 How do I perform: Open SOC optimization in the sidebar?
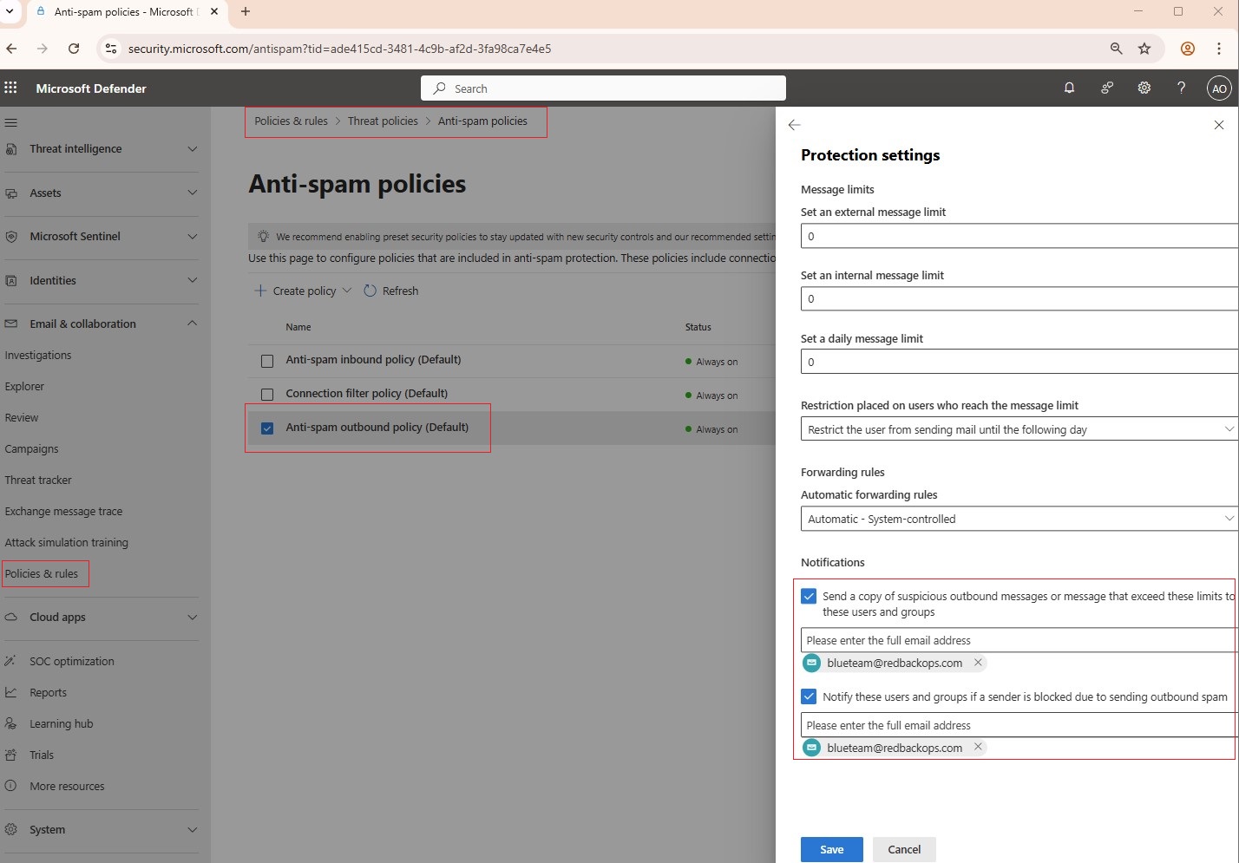coord(72,661)
